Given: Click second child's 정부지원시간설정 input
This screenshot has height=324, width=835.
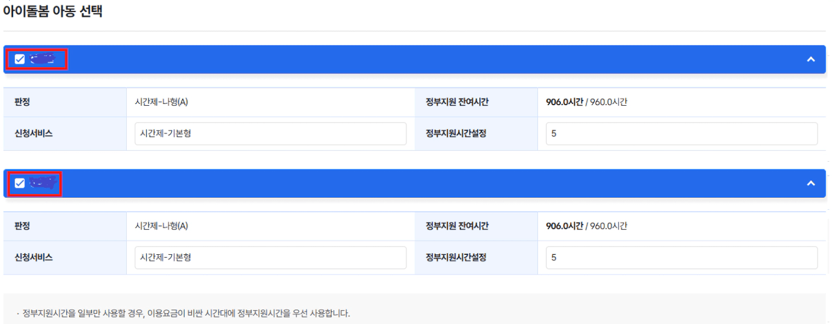Looking at the screenshot, I should 682,258.
